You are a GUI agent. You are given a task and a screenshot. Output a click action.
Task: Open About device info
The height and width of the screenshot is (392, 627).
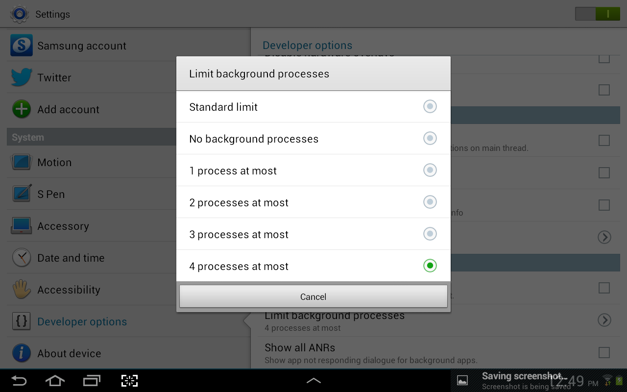[69, 353]
